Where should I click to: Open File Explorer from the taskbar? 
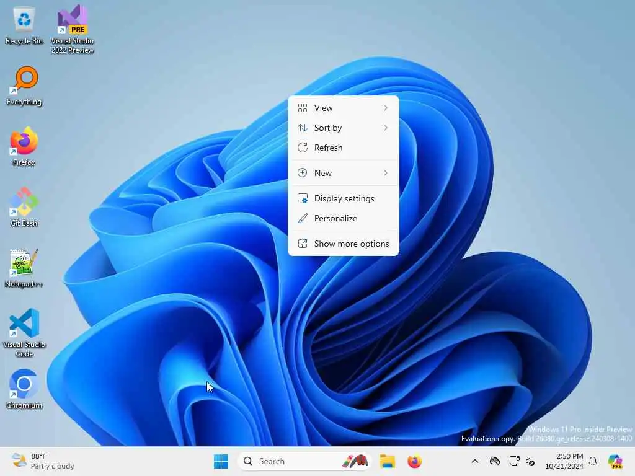[x=387, y=461]
